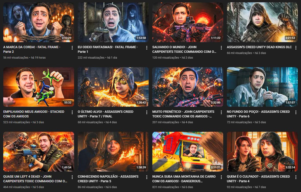Click the 1:49:54 duration badge
Image resolution: width=301 pixels, height=192 pixels.
point(66,167)
